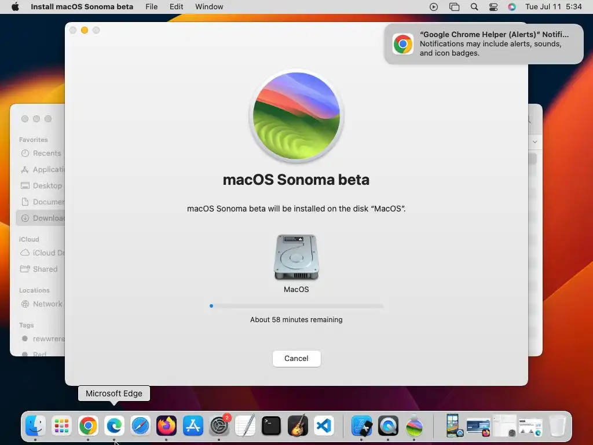Select Desktop in Finder sidebar
The image size is (593, 445).
tap(41, 186)
